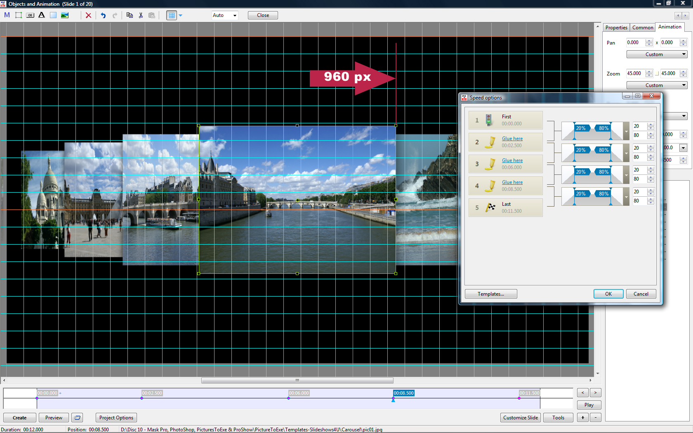This screenshot has width=693, height=433.
Task: Open the Common tab
Action: point(642,28)
